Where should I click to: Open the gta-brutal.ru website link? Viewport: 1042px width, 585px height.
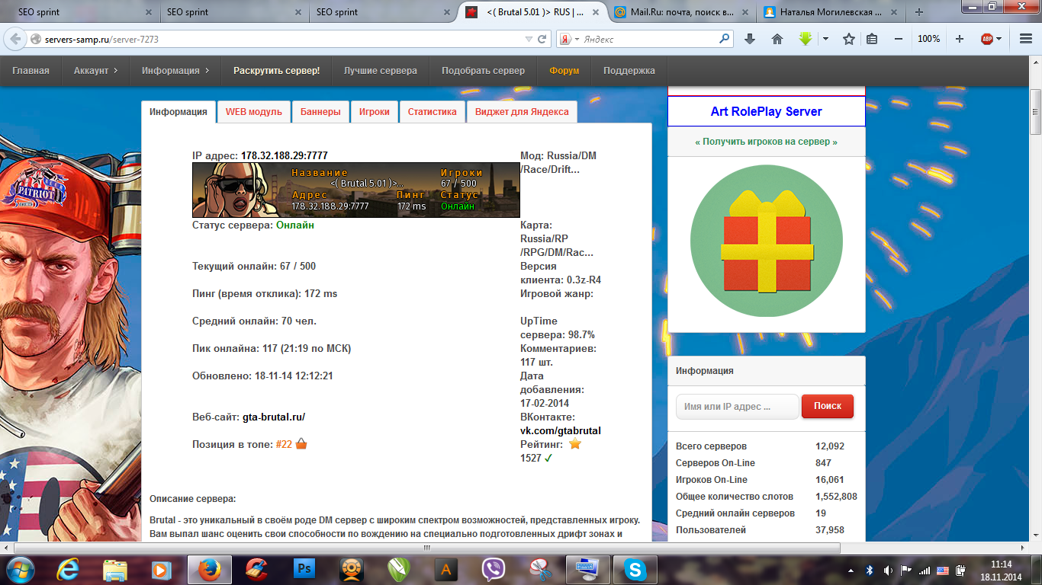pyautogui.click(x=274, y=417)
